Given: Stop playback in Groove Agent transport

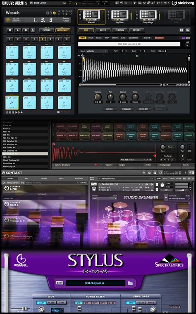Looking at the screenshot, I should tap(10, 30).
